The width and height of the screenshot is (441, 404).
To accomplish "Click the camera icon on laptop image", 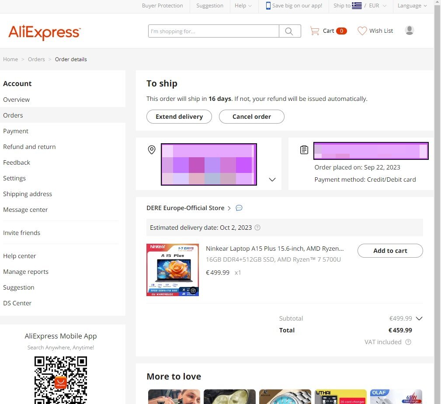I will [193, 290].
